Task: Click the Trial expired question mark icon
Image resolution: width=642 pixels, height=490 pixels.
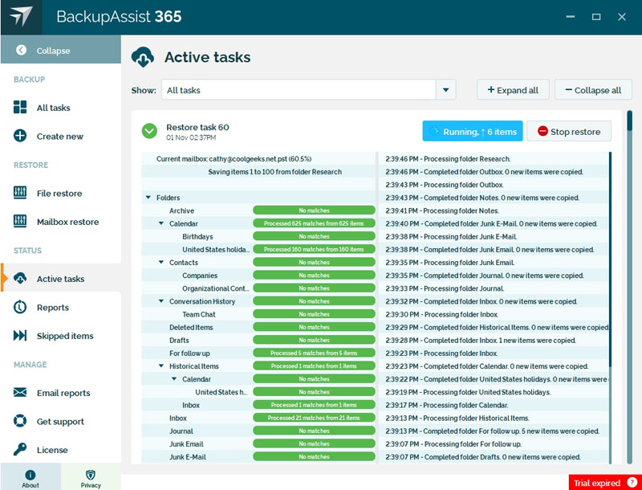Action: 632,483
